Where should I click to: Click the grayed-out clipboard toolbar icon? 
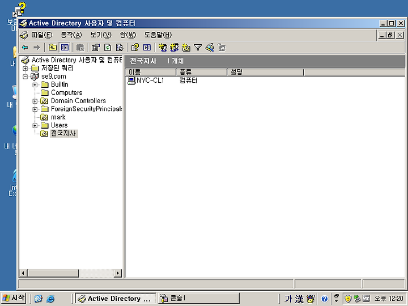[x=80, y=48]
